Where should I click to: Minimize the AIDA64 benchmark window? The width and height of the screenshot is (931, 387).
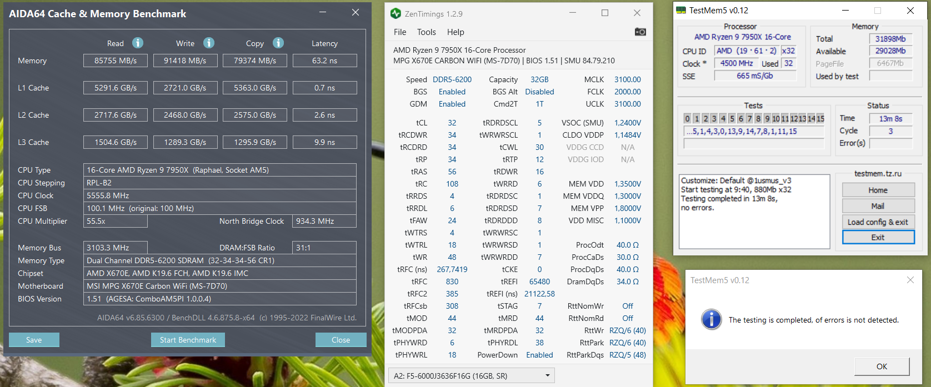point(323,12)
